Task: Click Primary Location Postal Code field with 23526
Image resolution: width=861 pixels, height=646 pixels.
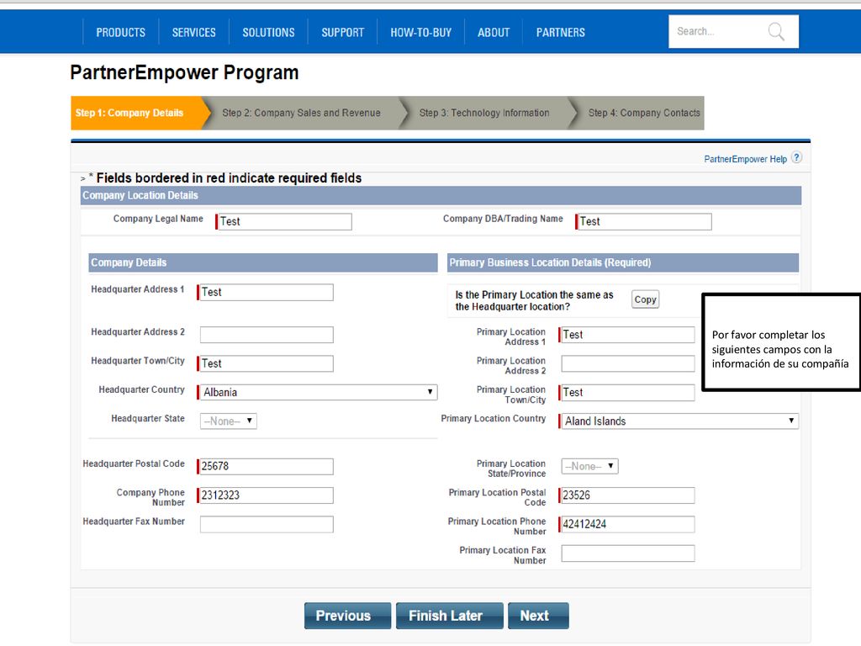Action: (x=626, y=495)
